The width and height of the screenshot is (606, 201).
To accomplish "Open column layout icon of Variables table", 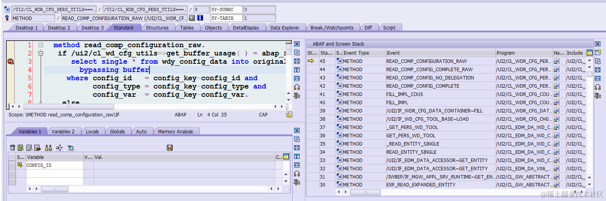I will coord(286,157).
